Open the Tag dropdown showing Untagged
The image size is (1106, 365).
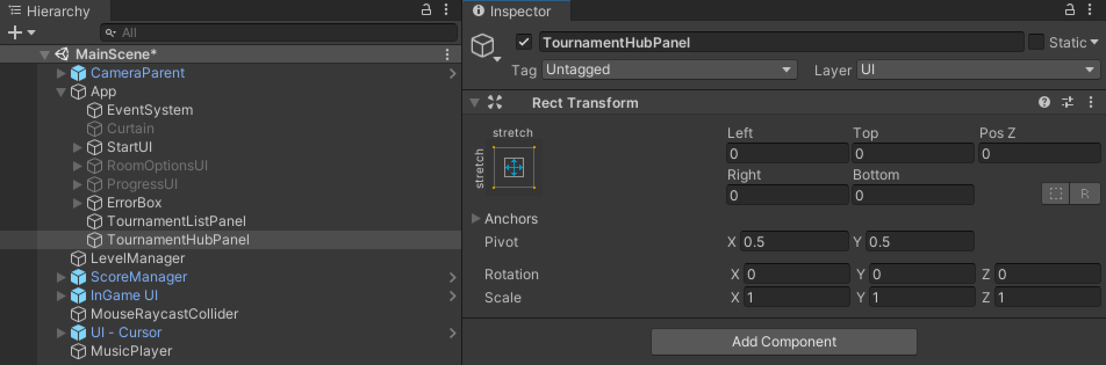click(669, 70)
